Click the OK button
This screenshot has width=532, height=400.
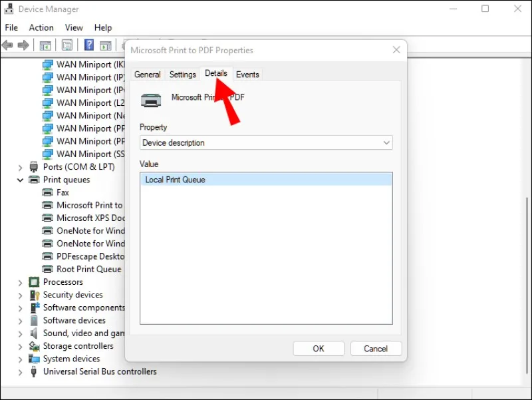point(319,349)
